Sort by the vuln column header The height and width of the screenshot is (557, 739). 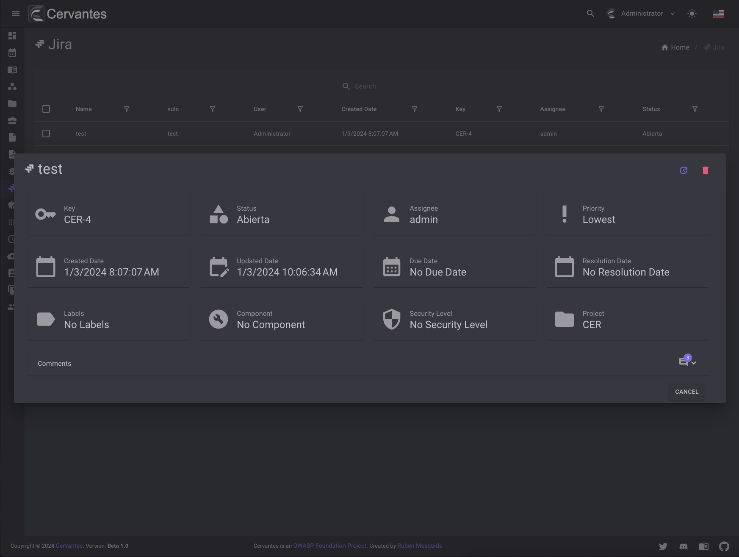click(173, 109)
